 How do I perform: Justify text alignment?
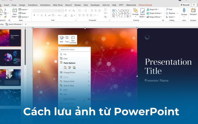click(91, 15)
